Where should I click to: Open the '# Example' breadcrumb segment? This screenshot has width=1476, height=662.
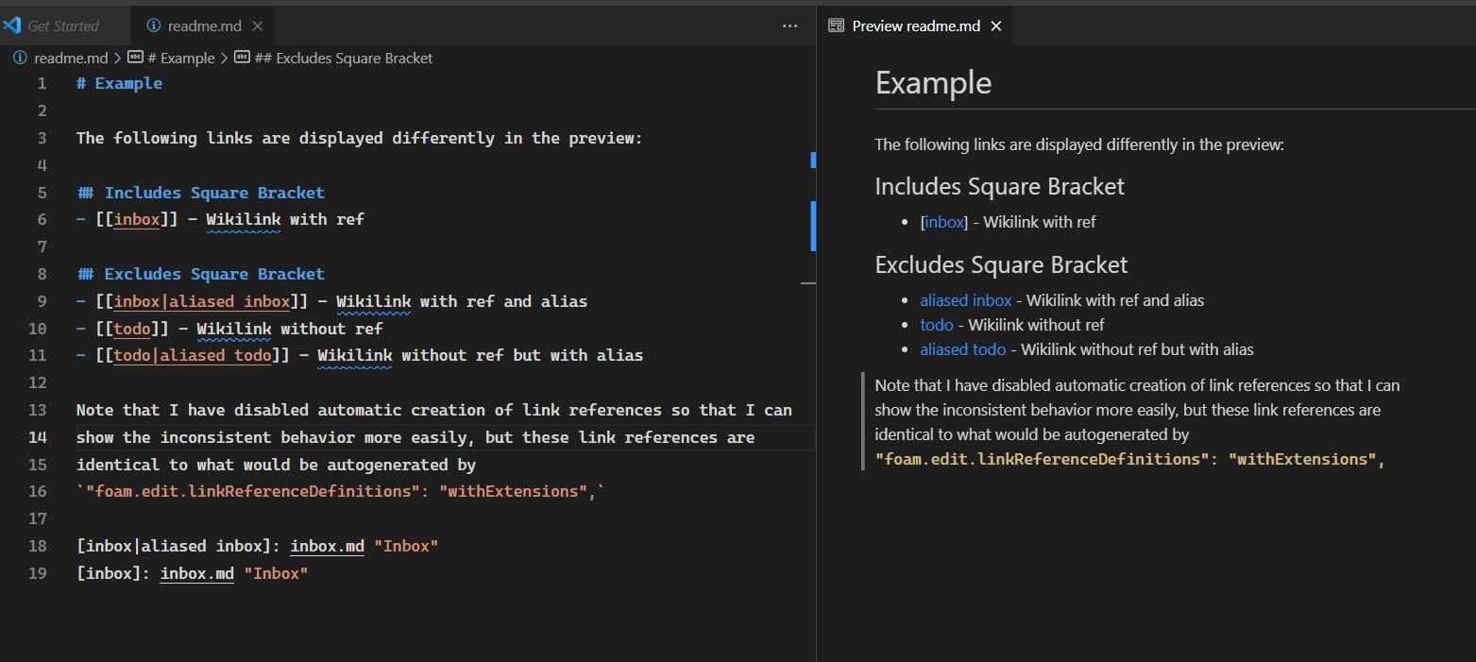pos(181,58)
